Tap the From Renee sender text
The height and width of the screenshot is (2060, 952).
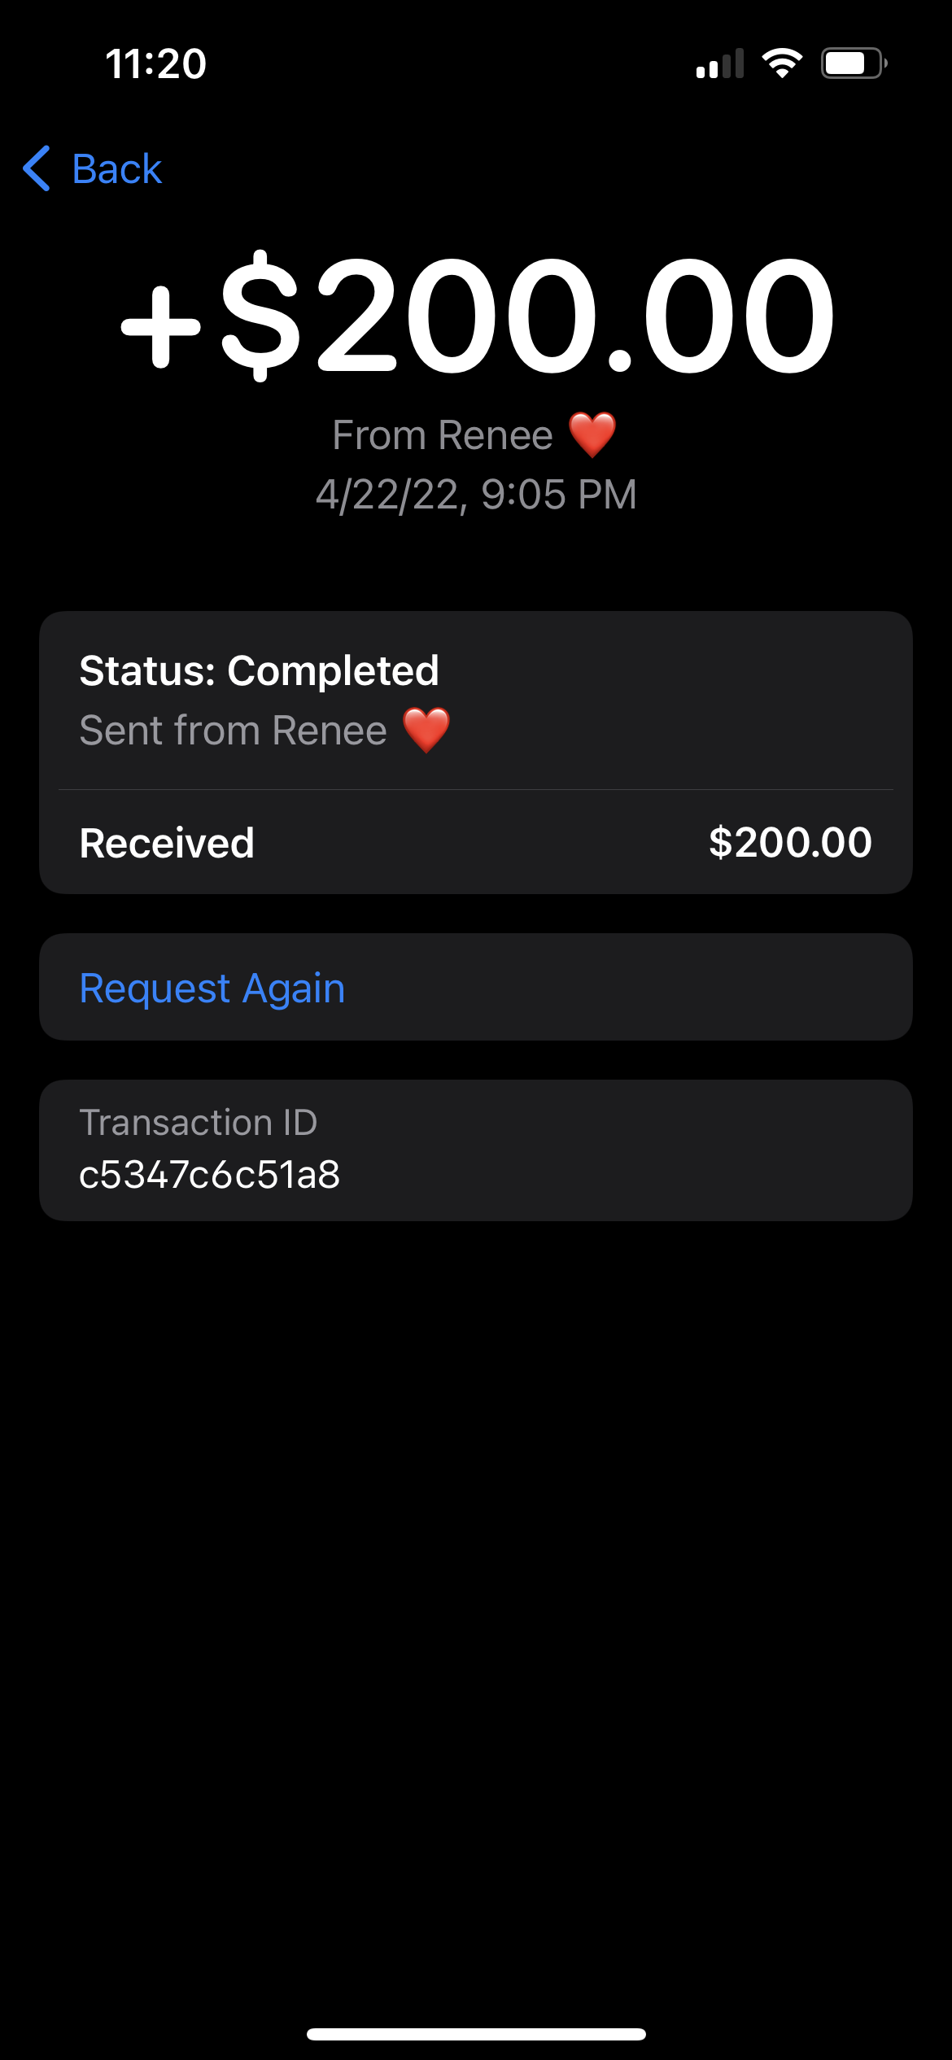(443, 435)
